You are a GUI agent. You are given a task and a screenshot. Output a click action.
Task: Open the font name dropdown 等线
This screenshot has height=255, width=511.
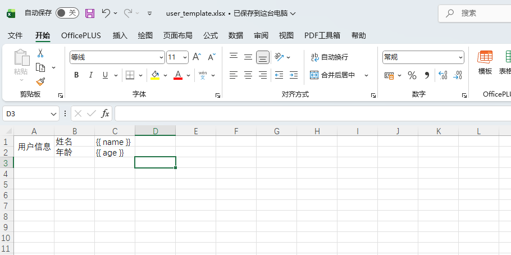tap(117, 57)
